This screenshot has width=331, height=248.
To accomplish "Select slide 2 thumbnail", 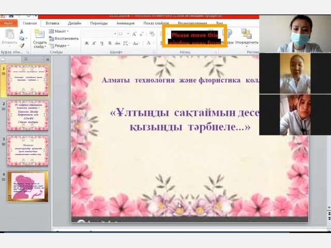I will pyautogui.click(x=27, y=116).
